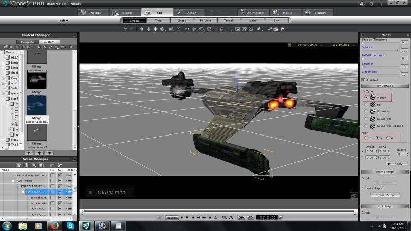Image resolution: width=411 pixels, height=231 pixels.
Task: Set Align axis to X
Action: tap(366, 138)
